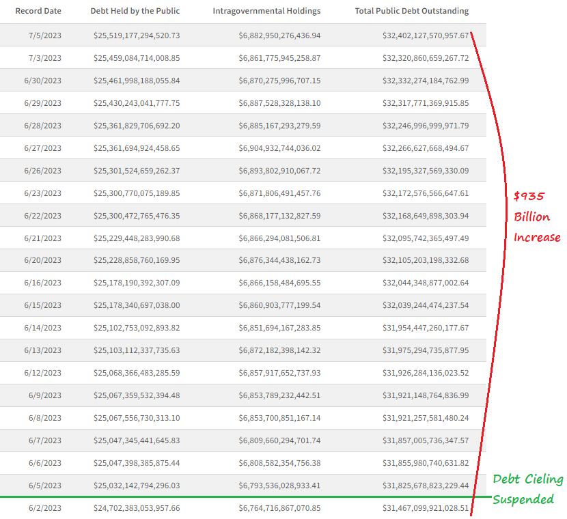Select the 6/20/2023 record date cell
Viewport: 567px width, 519px height.
tap(42, 260)
